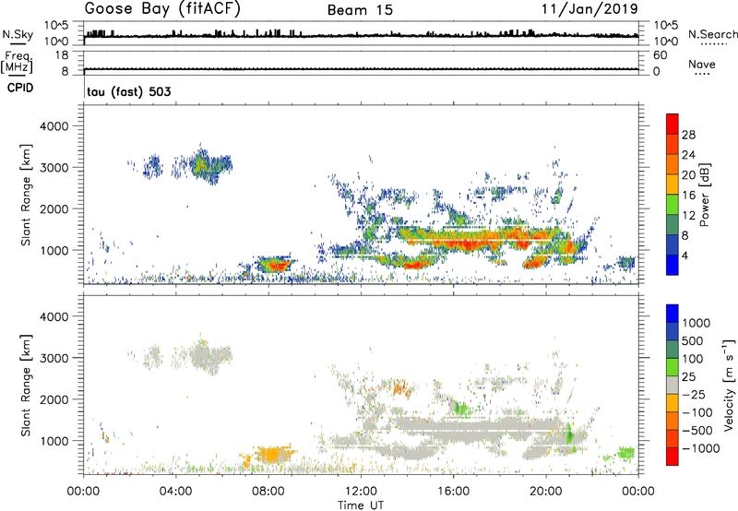Click 'Slant Range [km]' label of velocity panel

click(26, 386)
